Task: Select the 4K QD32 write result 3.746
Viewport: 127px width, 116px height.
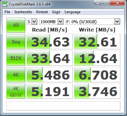Action: 97,91
